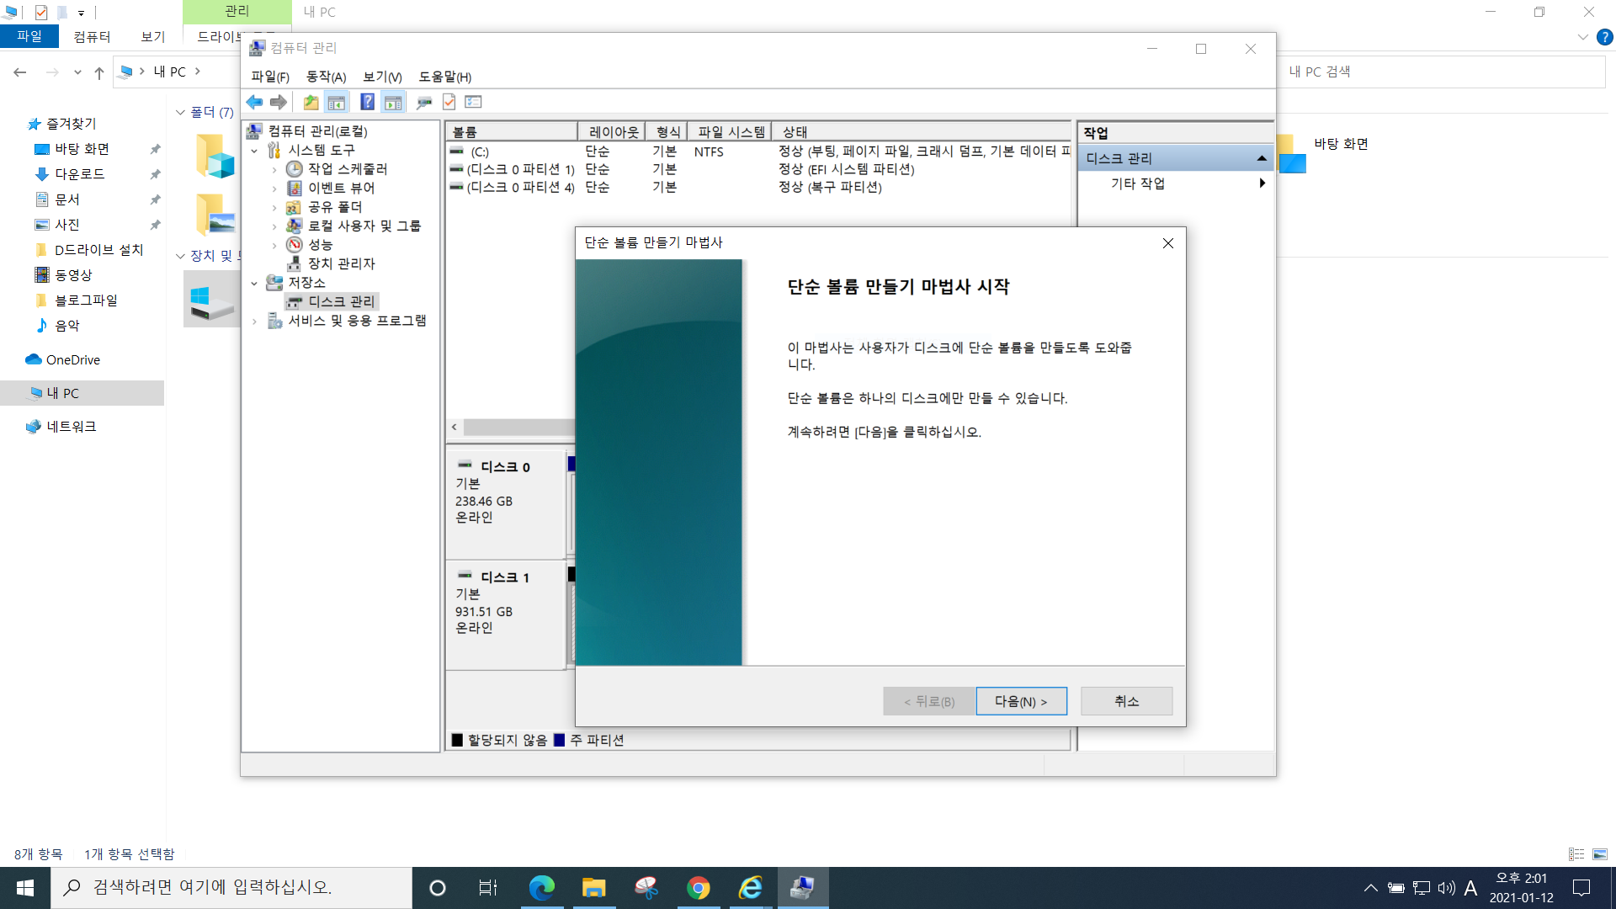
Task: Open the 보기(V) menu in Computer Management
Action: coord(382,77)
